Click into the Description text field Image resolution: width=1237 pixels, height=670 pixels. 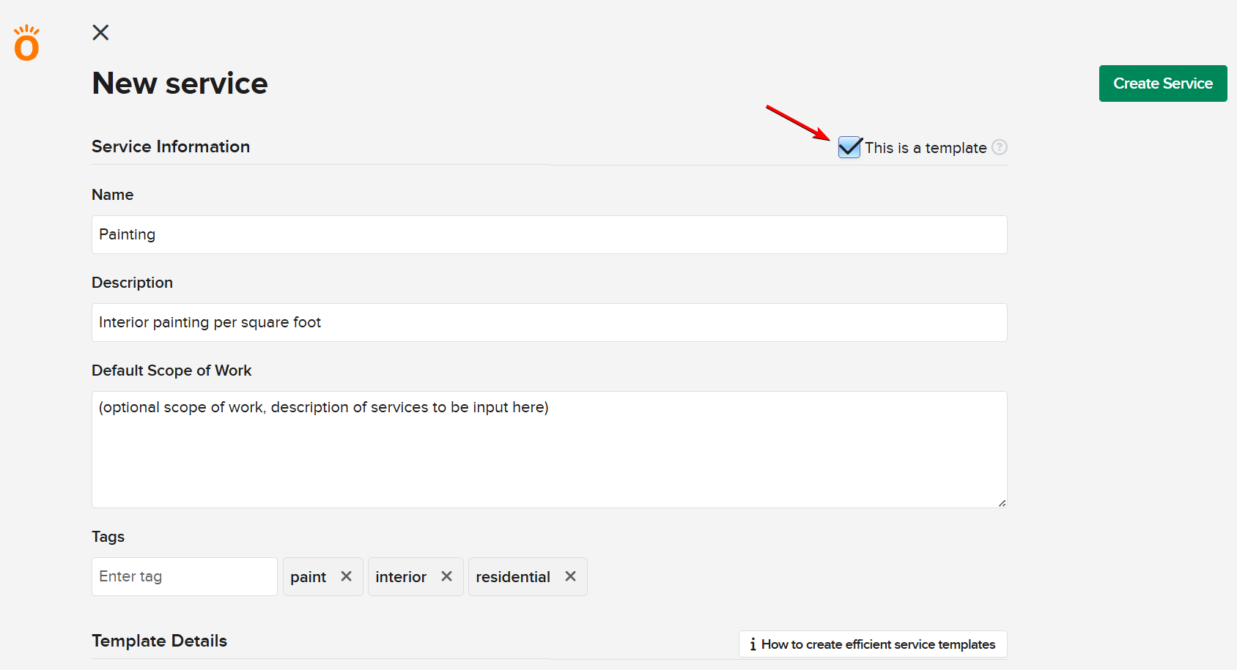coord(549,322)
